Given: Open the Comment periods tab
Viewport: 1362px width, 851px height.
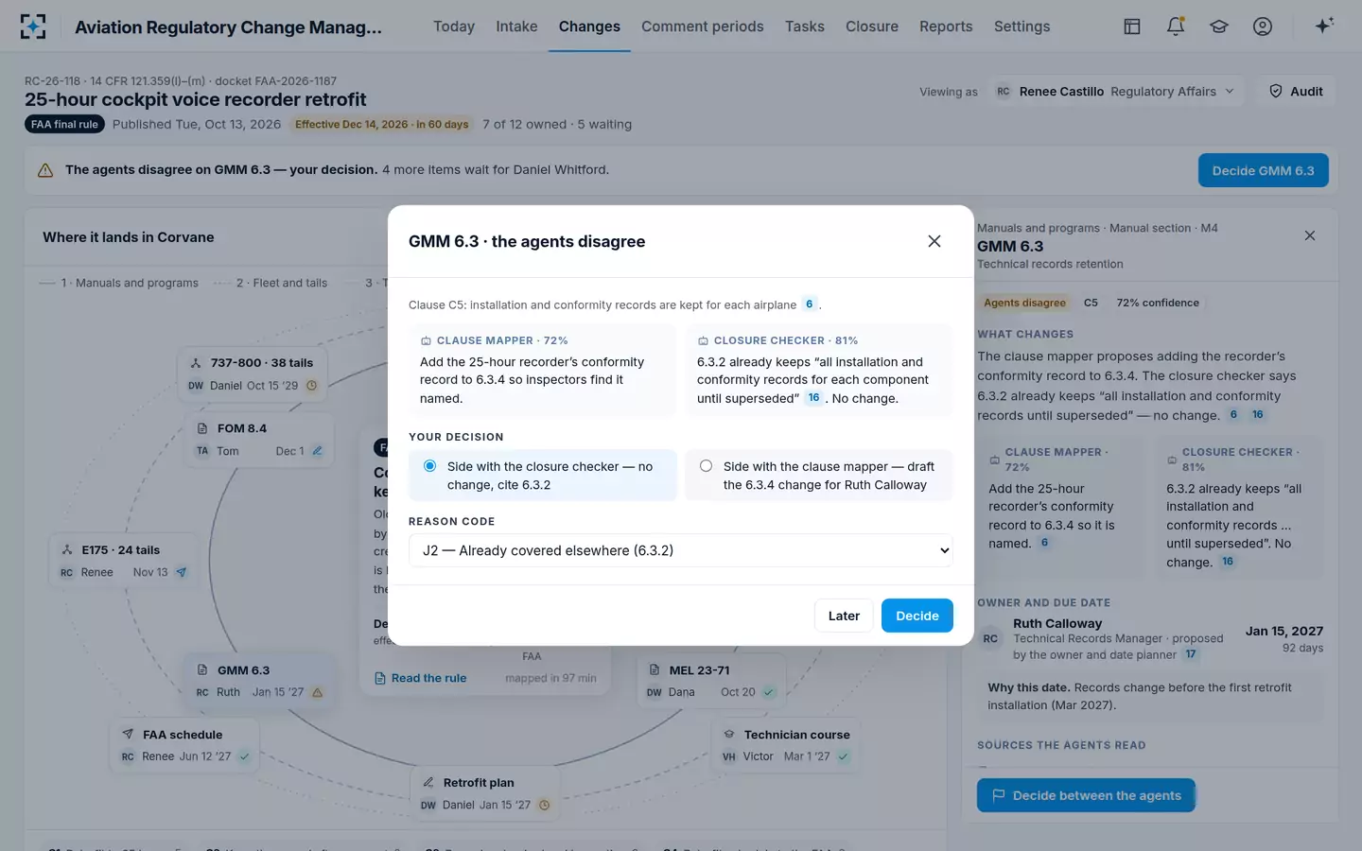Looking at the screenshot, I should [x=703, y=26].
